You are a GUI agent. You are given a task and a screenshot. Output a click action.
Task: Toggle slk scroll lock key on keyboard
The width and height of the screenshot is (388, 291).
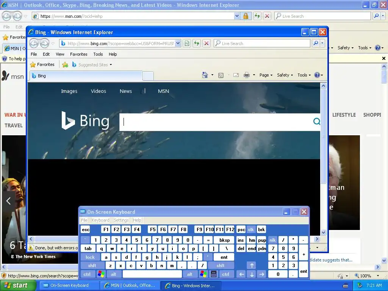coord(251,229)
